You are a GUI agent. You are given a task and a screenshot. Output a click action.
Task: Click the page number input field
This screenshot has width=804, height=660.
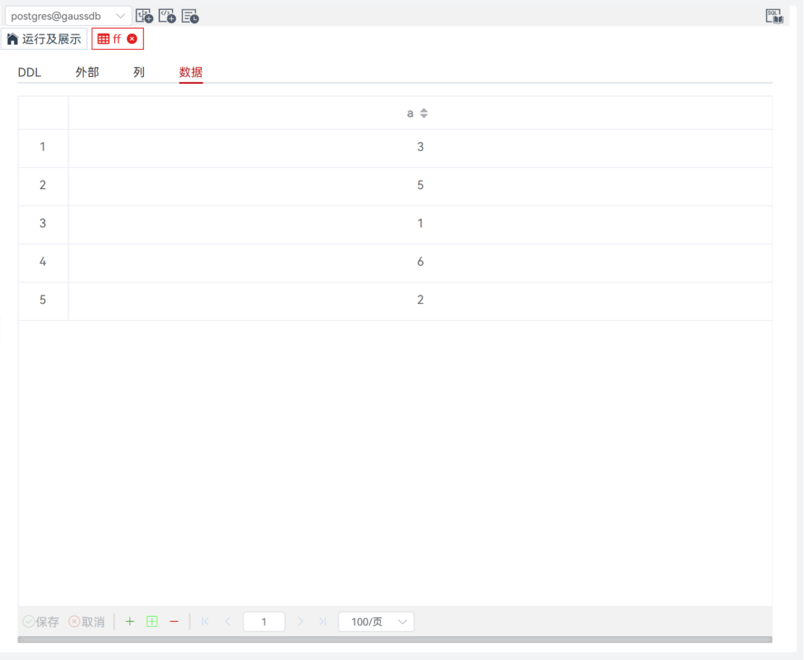coord(264,621)
